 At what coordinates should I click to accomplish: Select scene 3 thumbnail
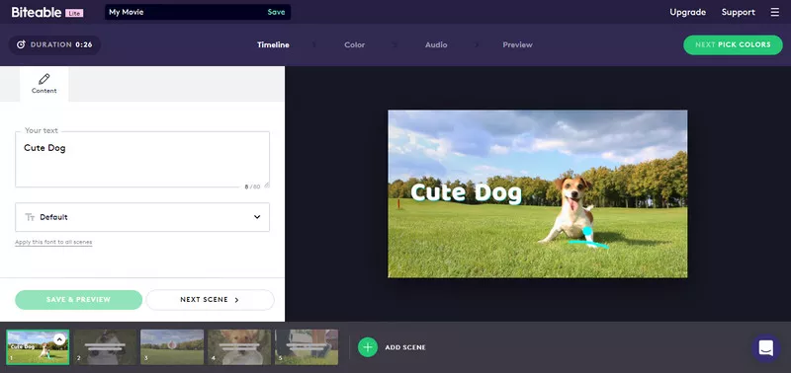point(172,347)
